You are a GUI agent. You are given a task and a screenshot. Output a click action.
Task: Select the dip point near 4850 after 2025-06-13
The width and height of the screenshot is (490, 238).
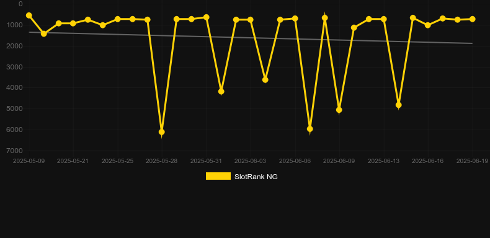398,105
